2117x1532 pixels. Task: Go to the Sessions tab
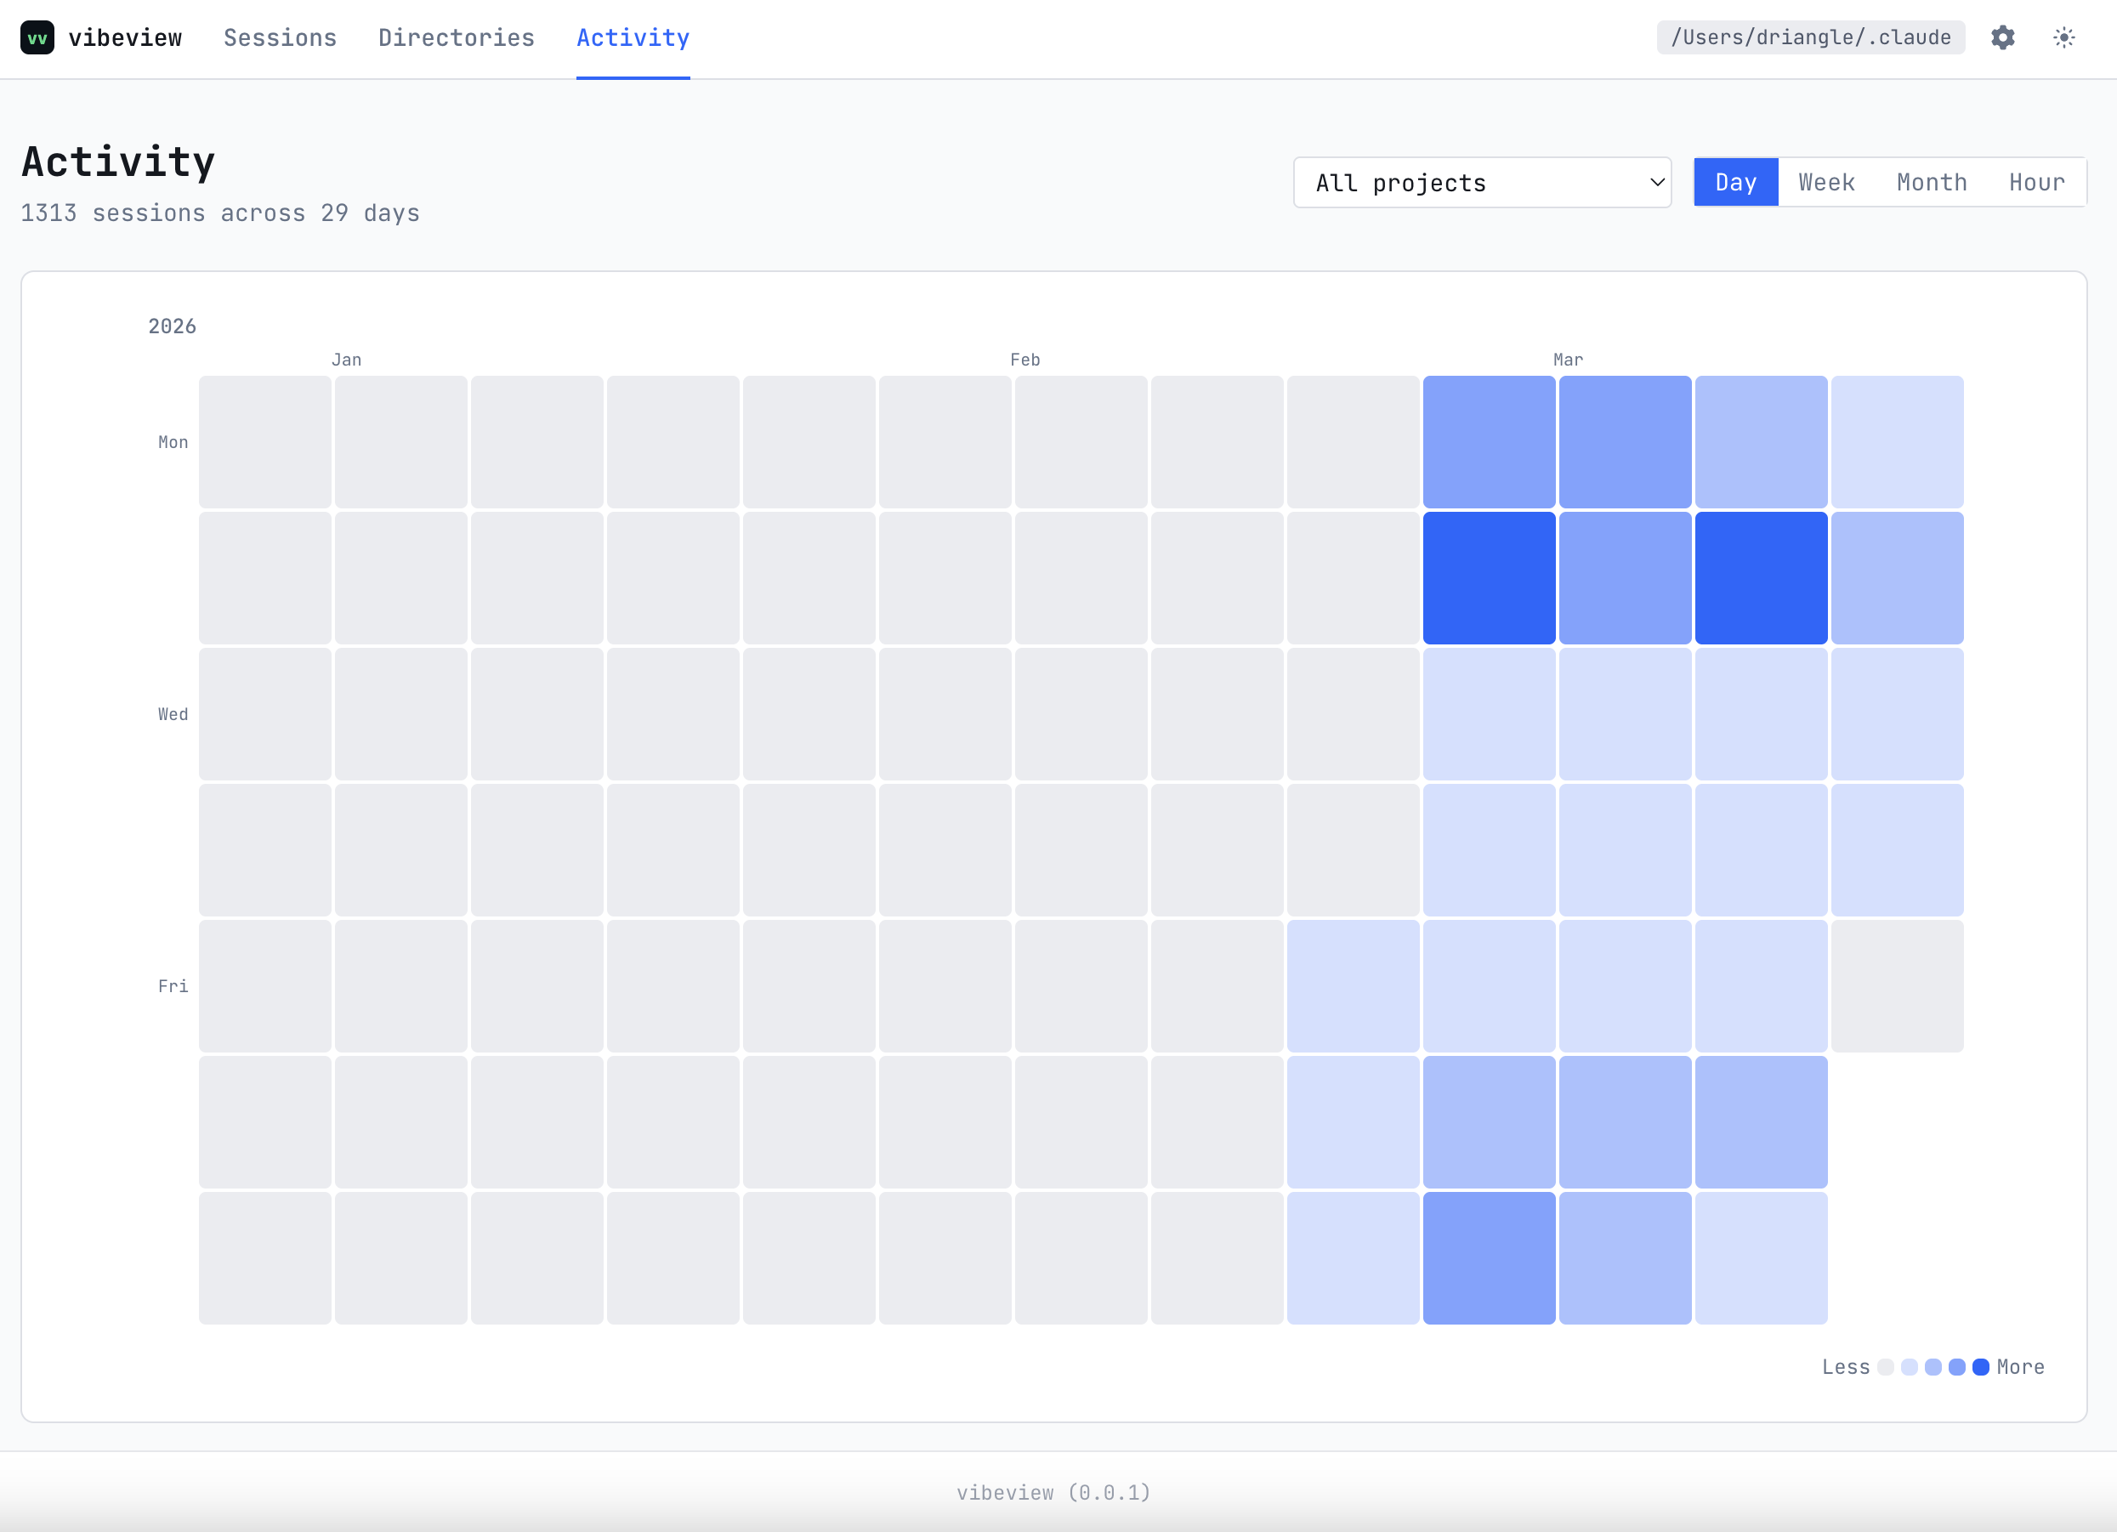280,37
